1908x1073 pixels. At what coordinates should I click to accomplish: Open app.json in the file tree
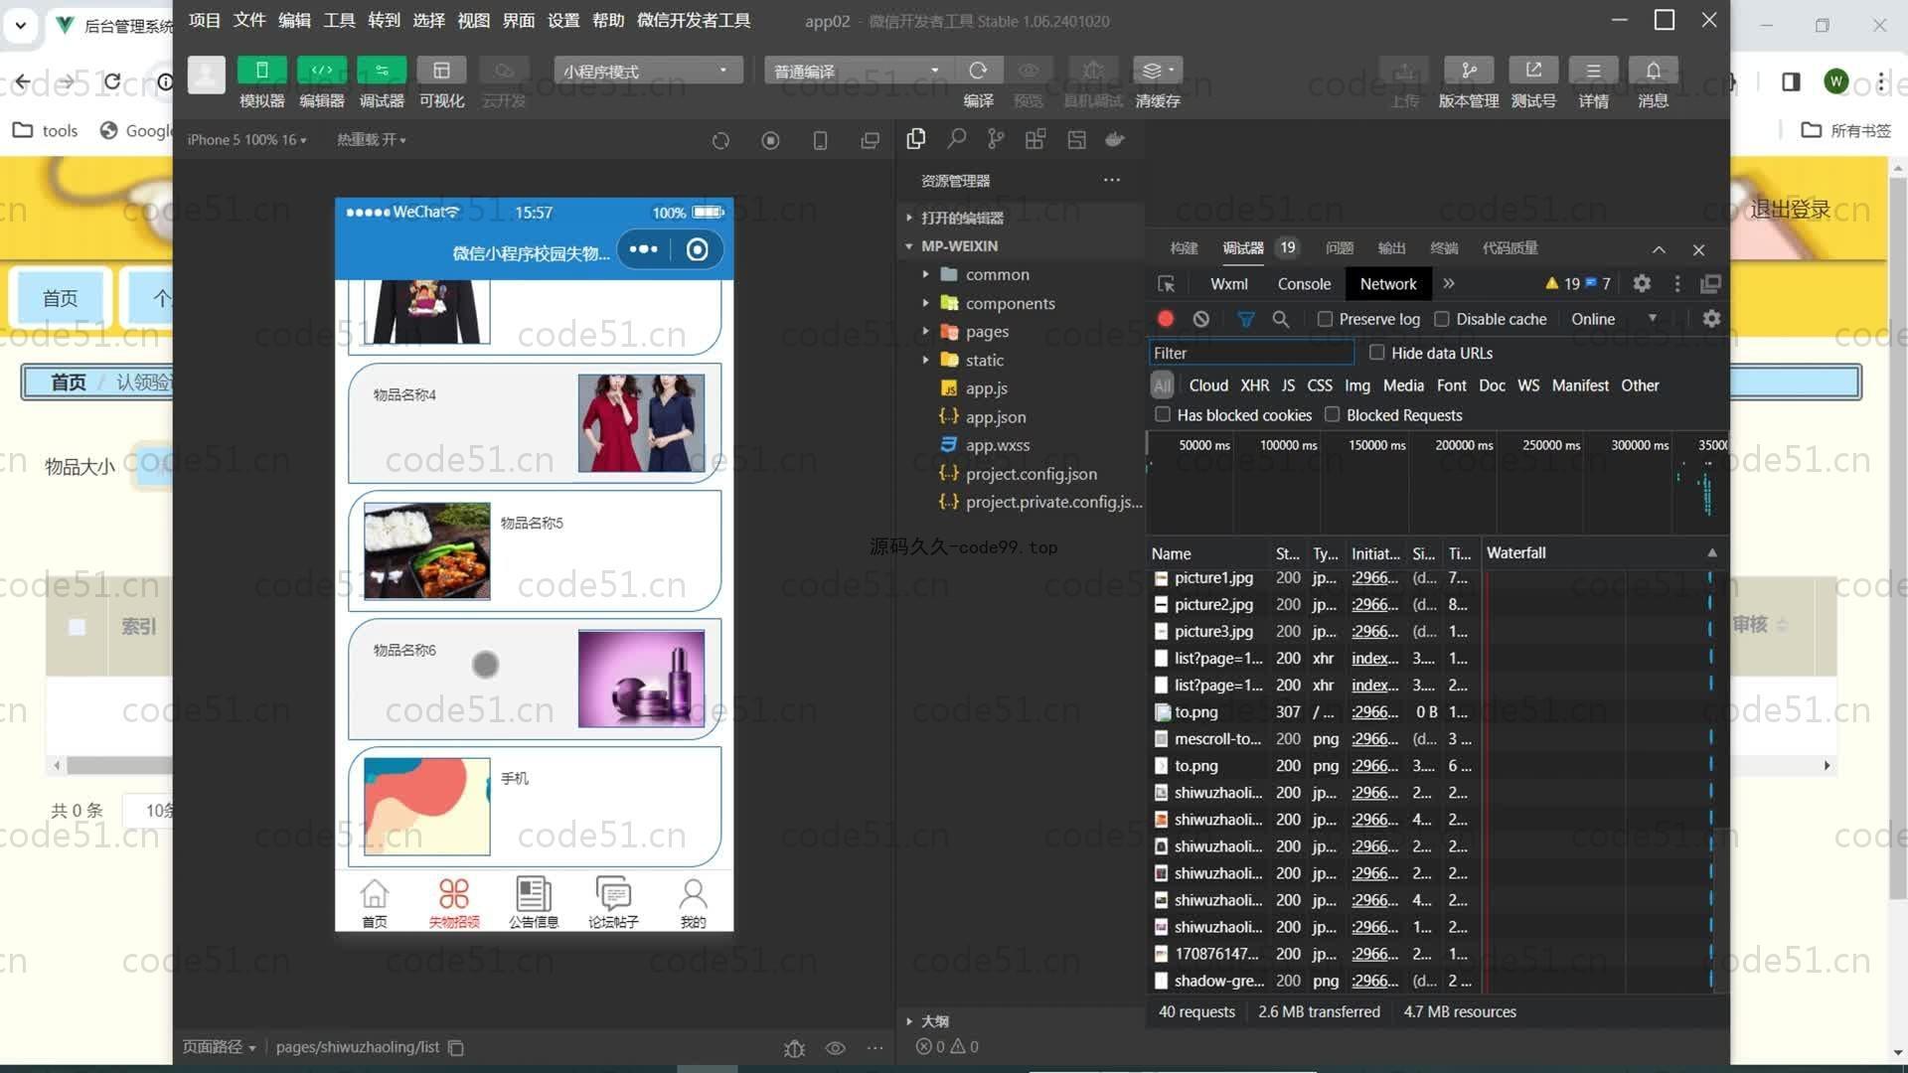point(995,416)
